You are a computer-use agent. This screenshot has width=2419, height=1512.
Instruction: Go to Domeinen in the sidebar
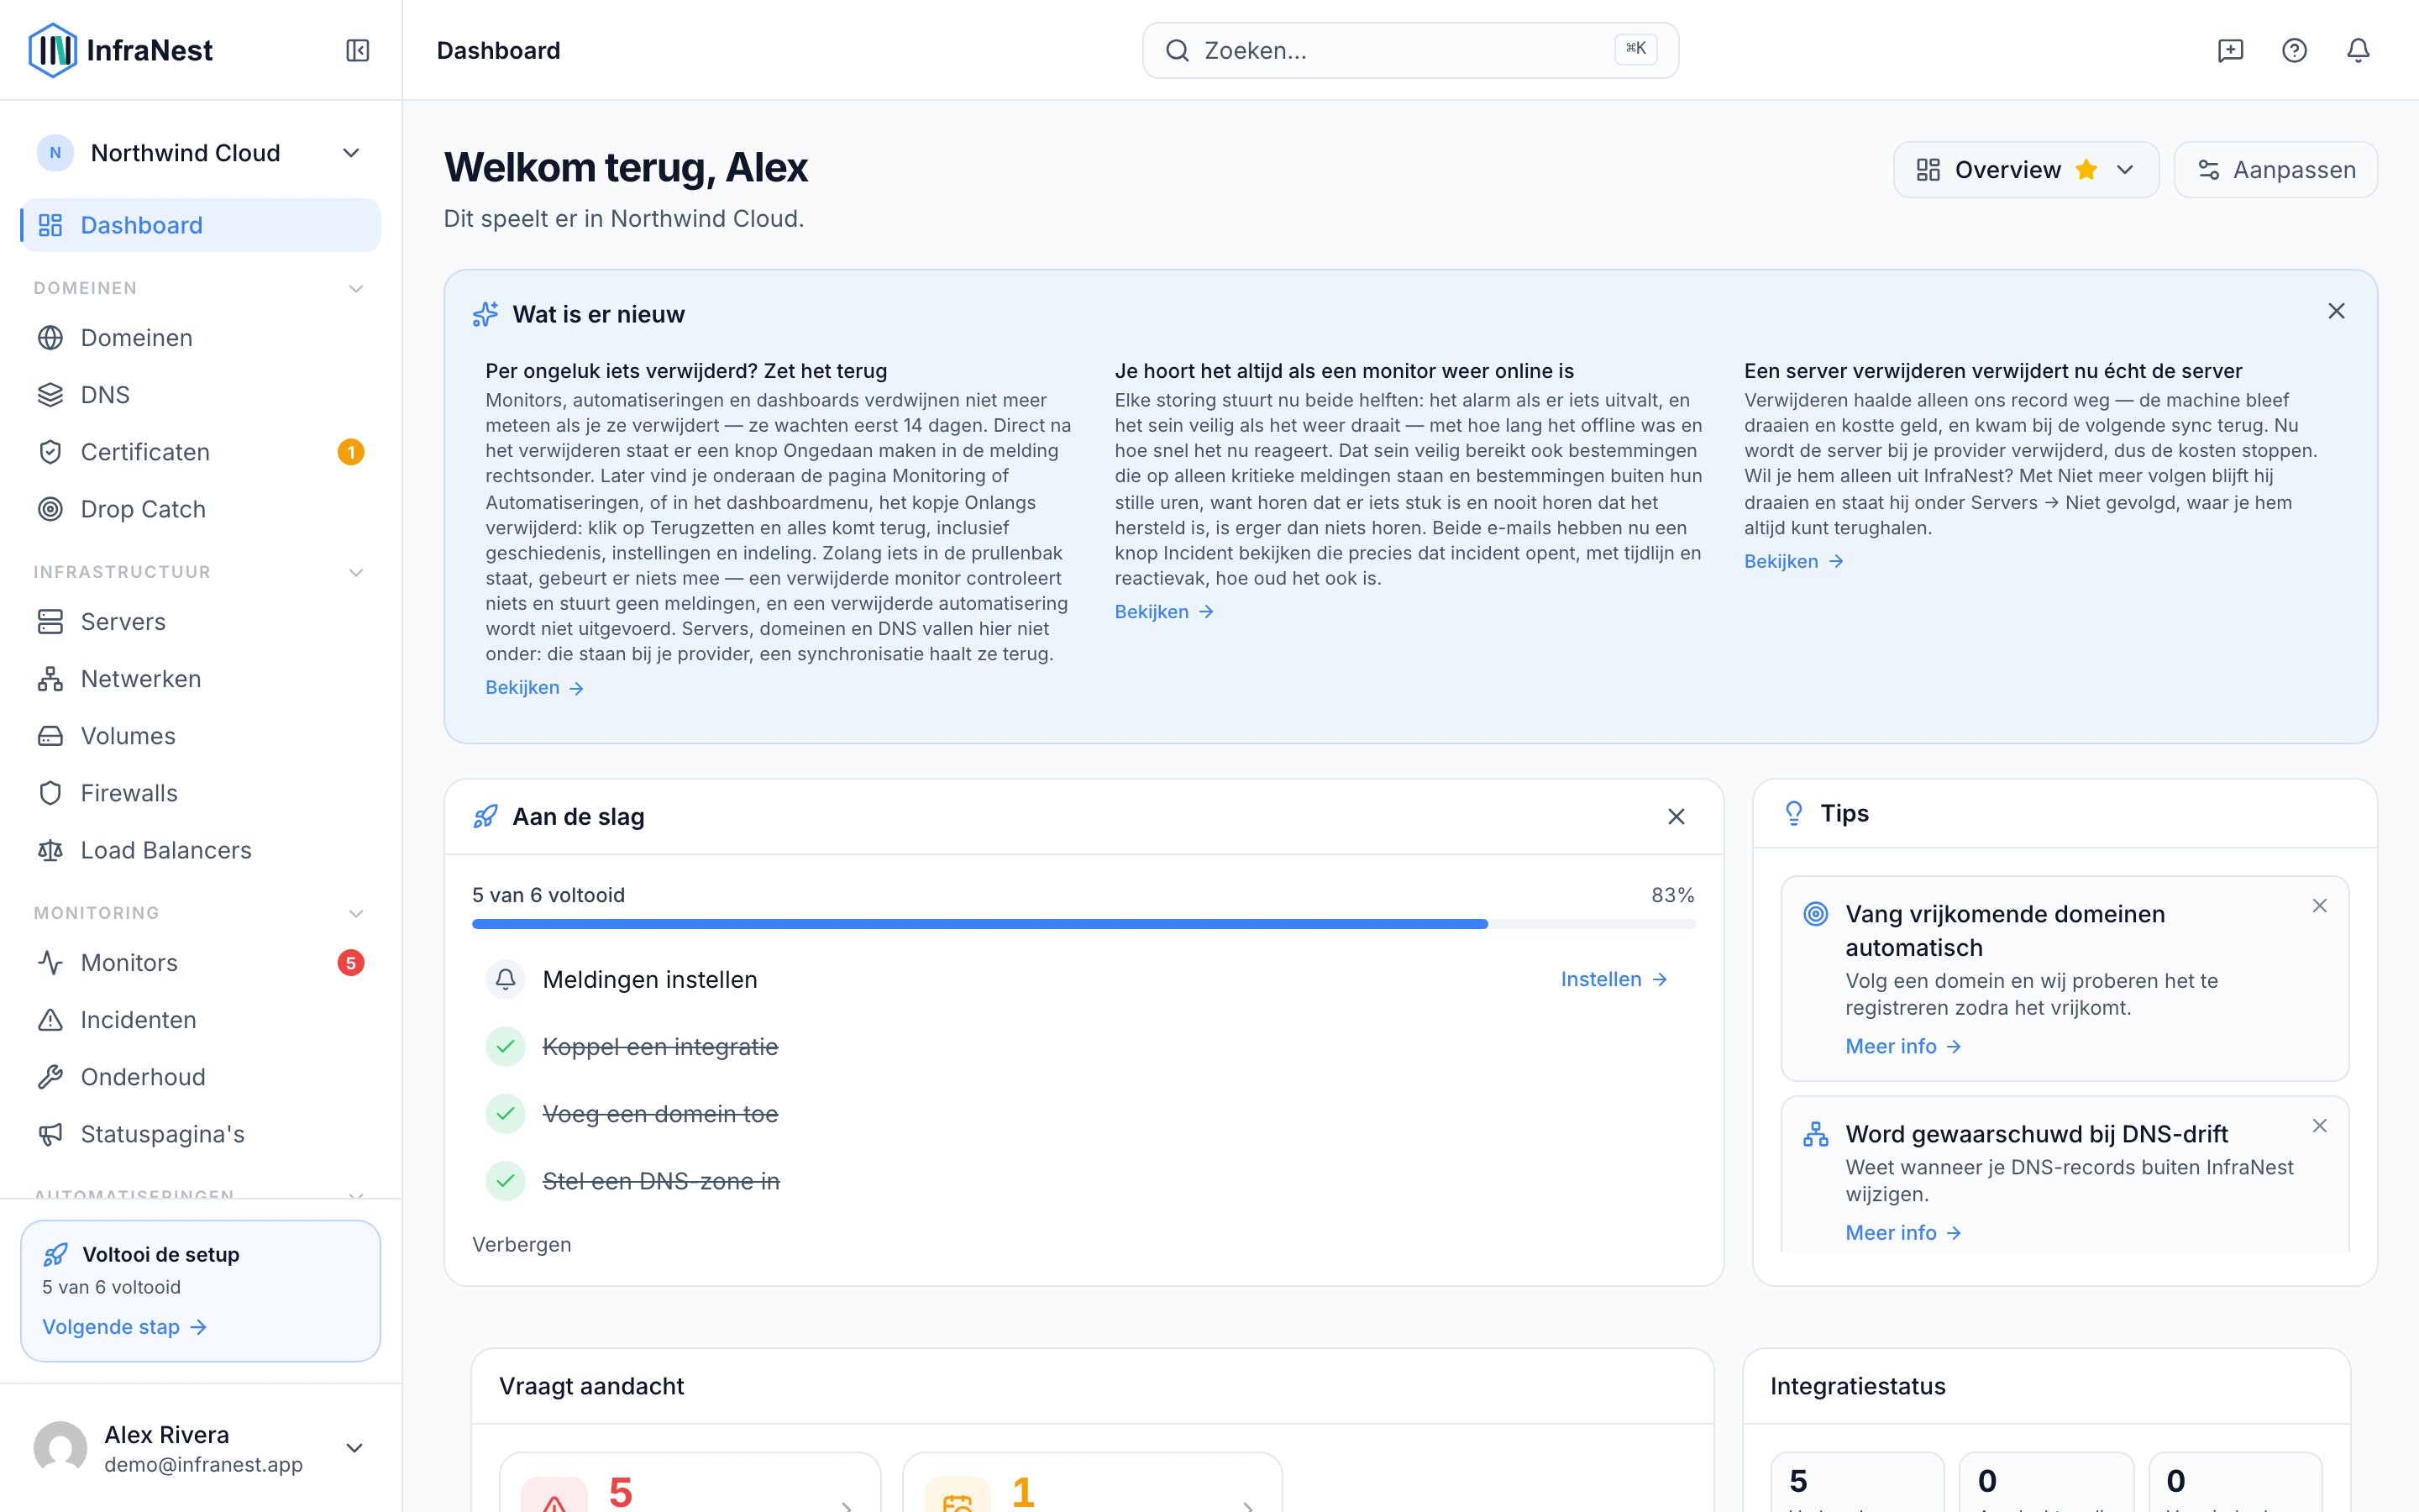click(200, 338)
